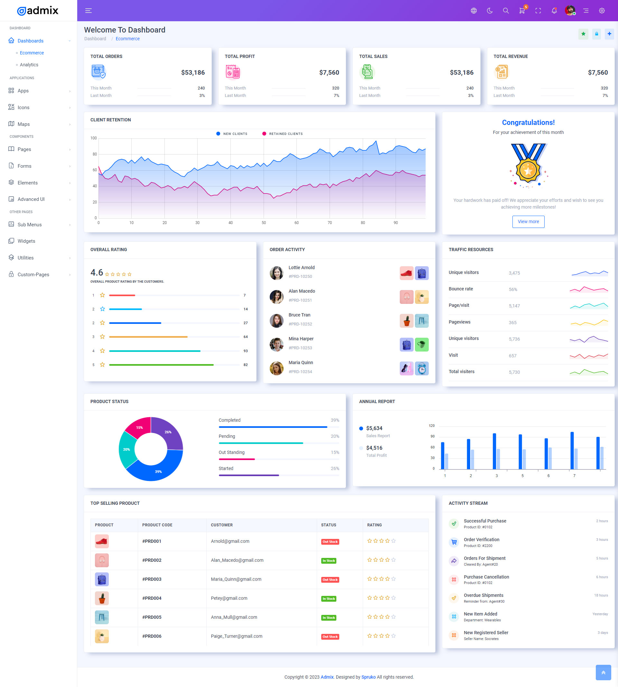Switch to dark mode moon icon
Screen dimensions: 618x687
490,11
